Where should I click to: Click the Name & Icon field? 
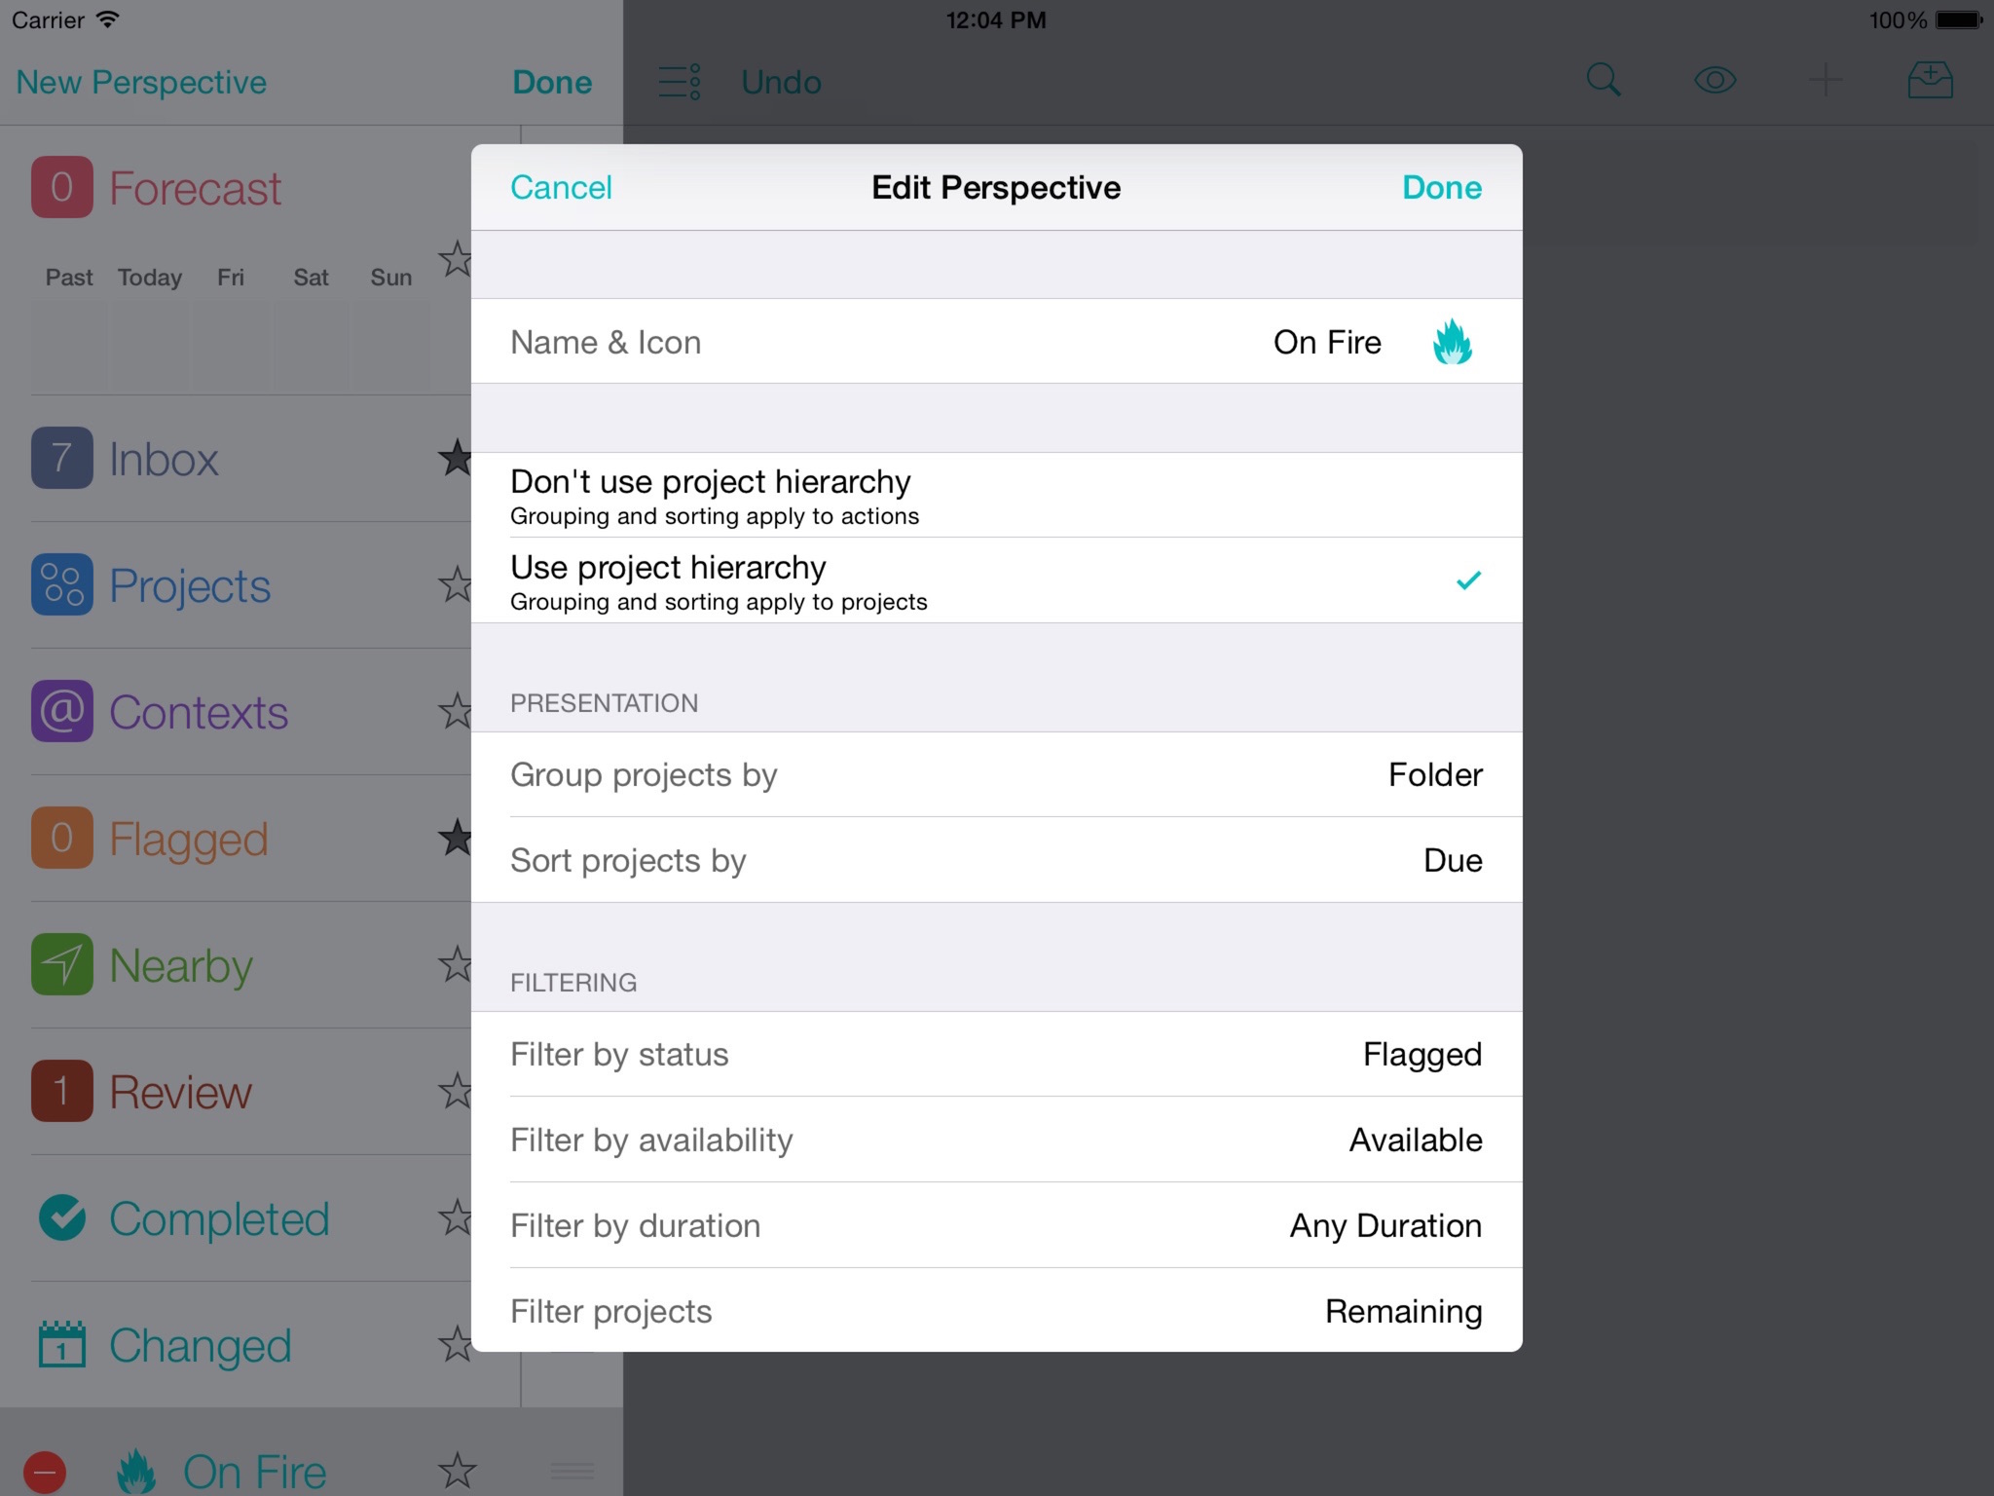[x=995, y=343]
